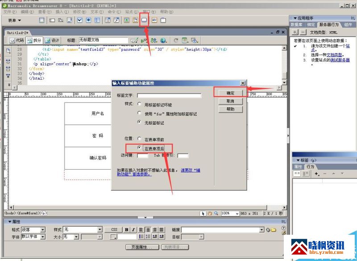This screenshot has width=357, height=261.
Task: Click the label text input field
Action: (169, 95)
